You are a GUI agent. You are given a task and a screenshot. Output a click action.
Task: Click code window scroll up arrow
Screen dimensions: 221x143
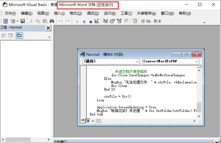click(199, 70)
